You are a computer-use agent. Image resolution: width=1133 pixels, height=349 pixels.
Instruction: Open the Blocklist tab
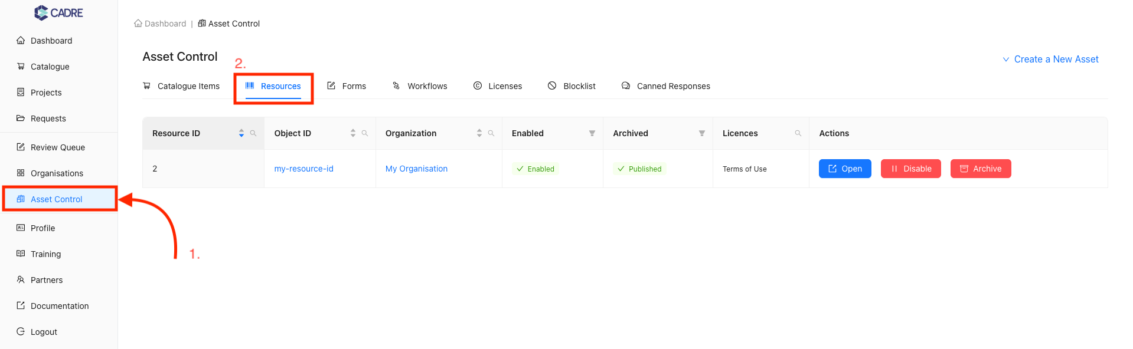click(572, 86)
